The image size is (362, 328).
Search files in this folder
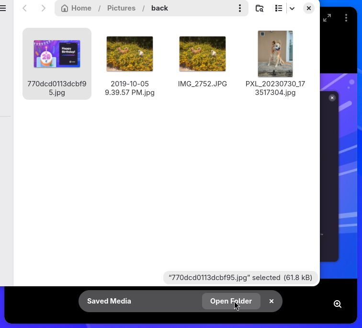pyautogui.click(x=260, y=8)
